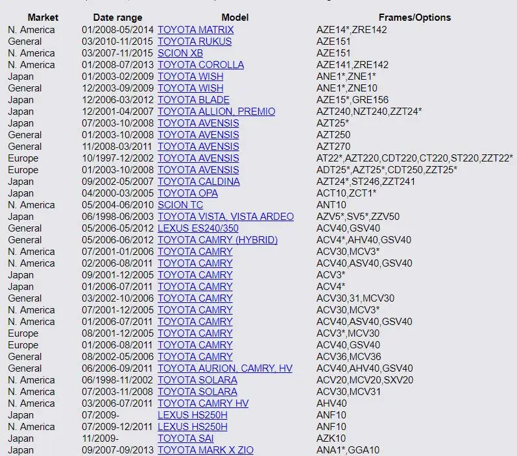Open the TOYOTA COROLLA link
The width and height of the screenshot is (517, 456).
201,65
